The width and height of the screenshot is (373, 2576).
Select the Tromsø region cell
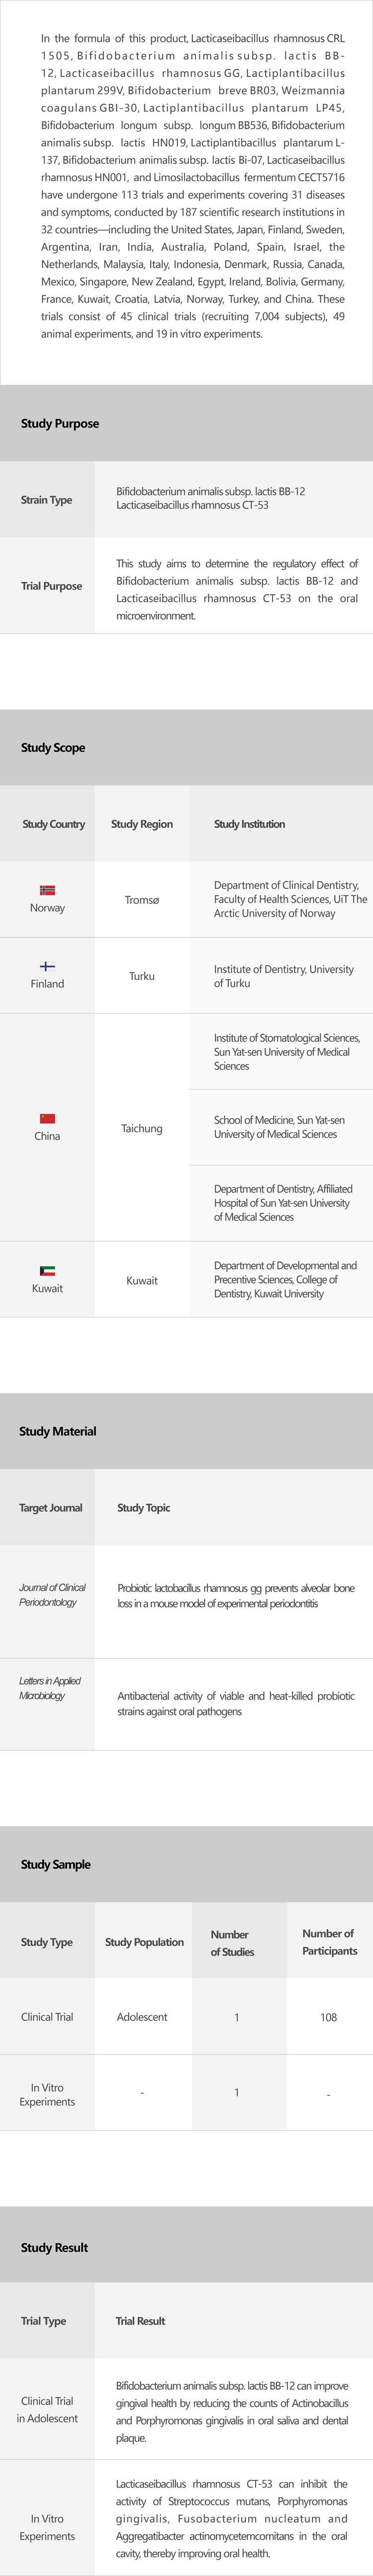[142, 900]
